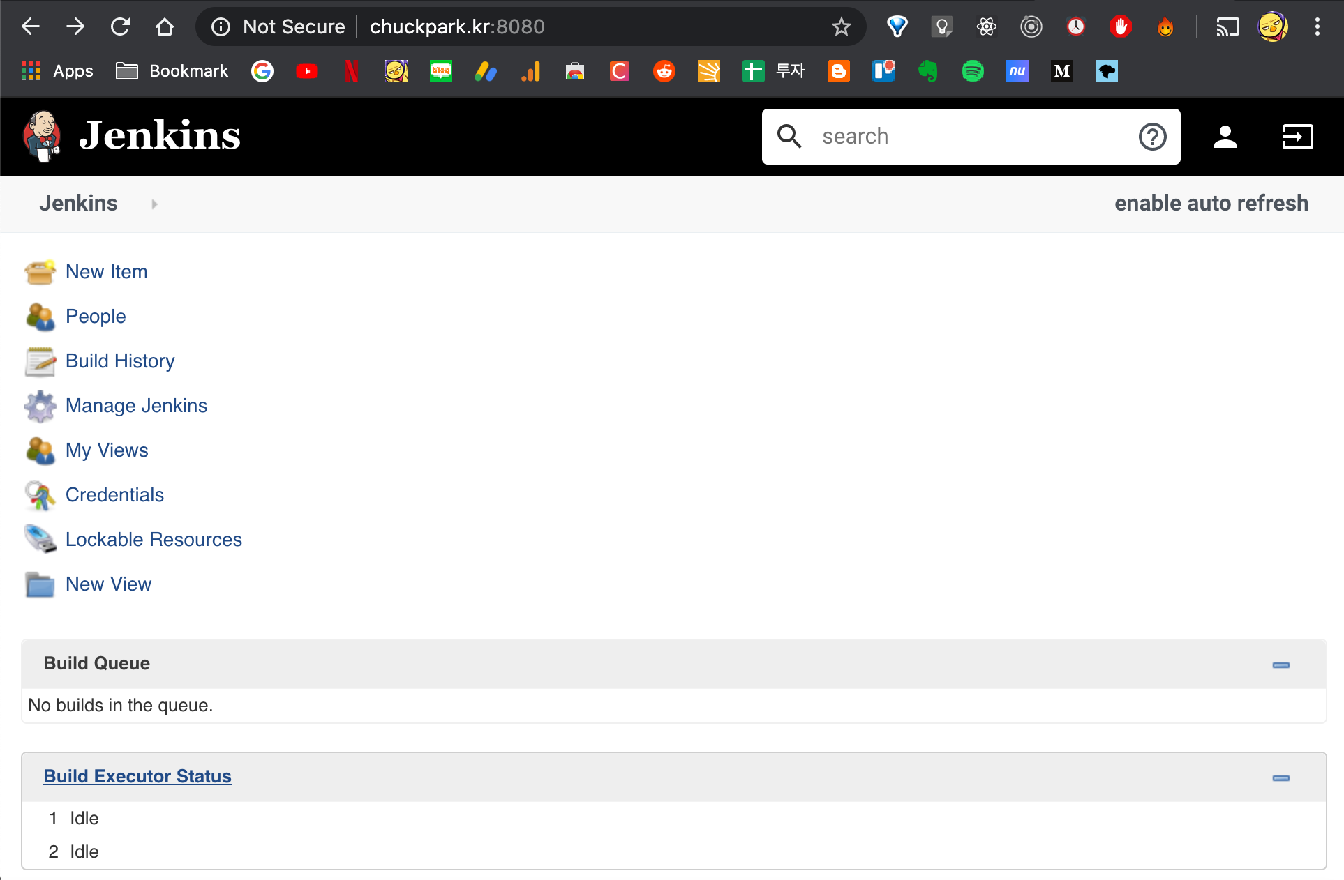
Task: Click the Credentials keys icon
Action: coord(40,495)
